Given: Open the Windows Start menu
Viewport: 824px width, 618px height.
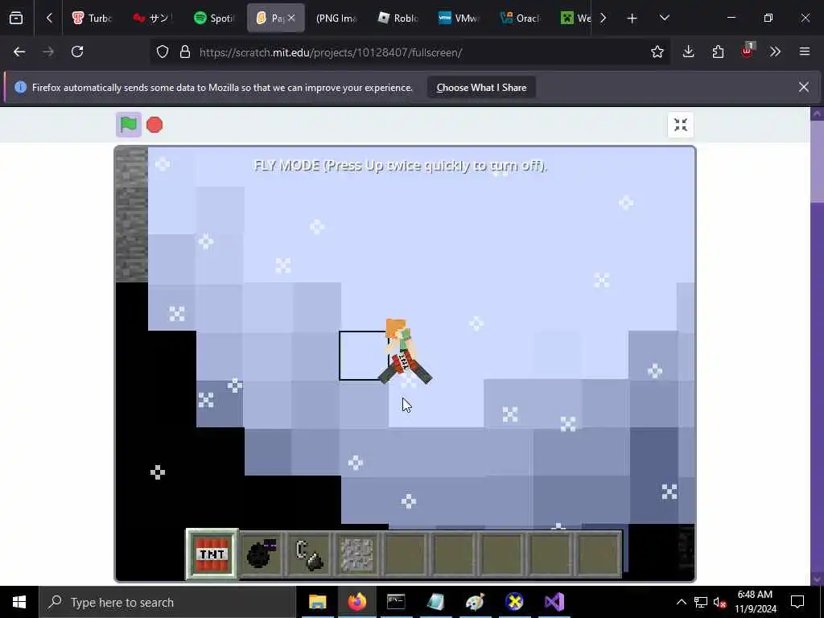Looking at the screenshot, I should coord(19,602).
